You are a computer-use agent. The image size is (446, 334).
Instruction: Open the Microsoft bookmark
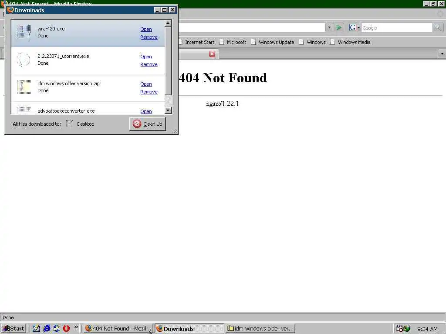[233, 42]
